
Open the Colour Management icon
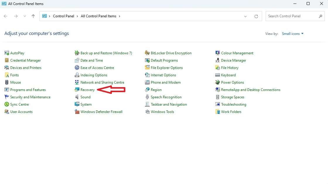[218, 53]
